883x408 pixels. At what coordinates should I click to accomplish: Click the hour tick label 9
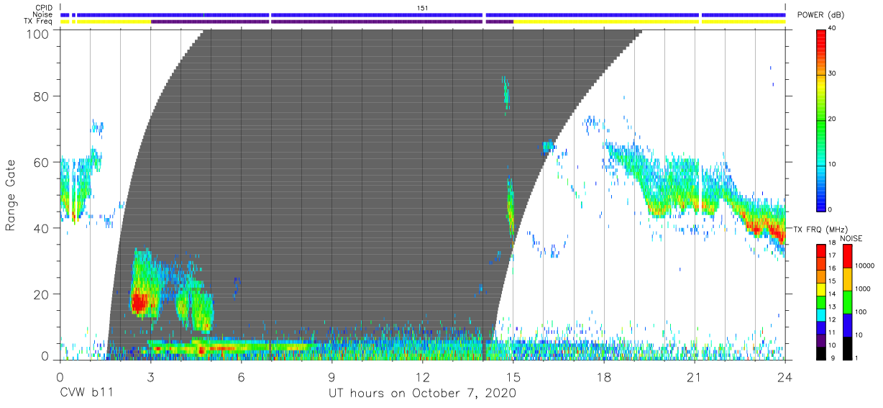coord(332,376)
